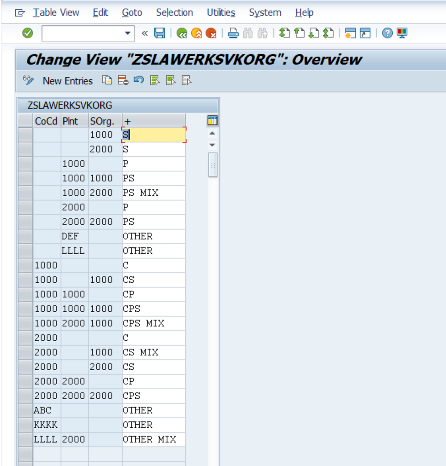Select the row with PS MIX
446x466 pixels.
click(25, 193)
